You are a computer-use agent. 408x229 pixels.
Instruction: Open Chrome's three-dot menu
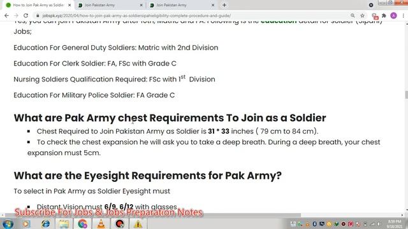[403, 15]
